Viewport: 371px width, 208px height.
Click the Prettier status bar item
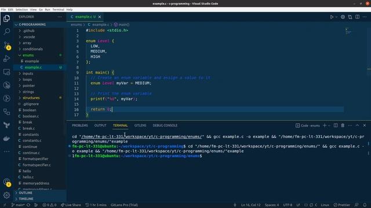click(341, 205)
